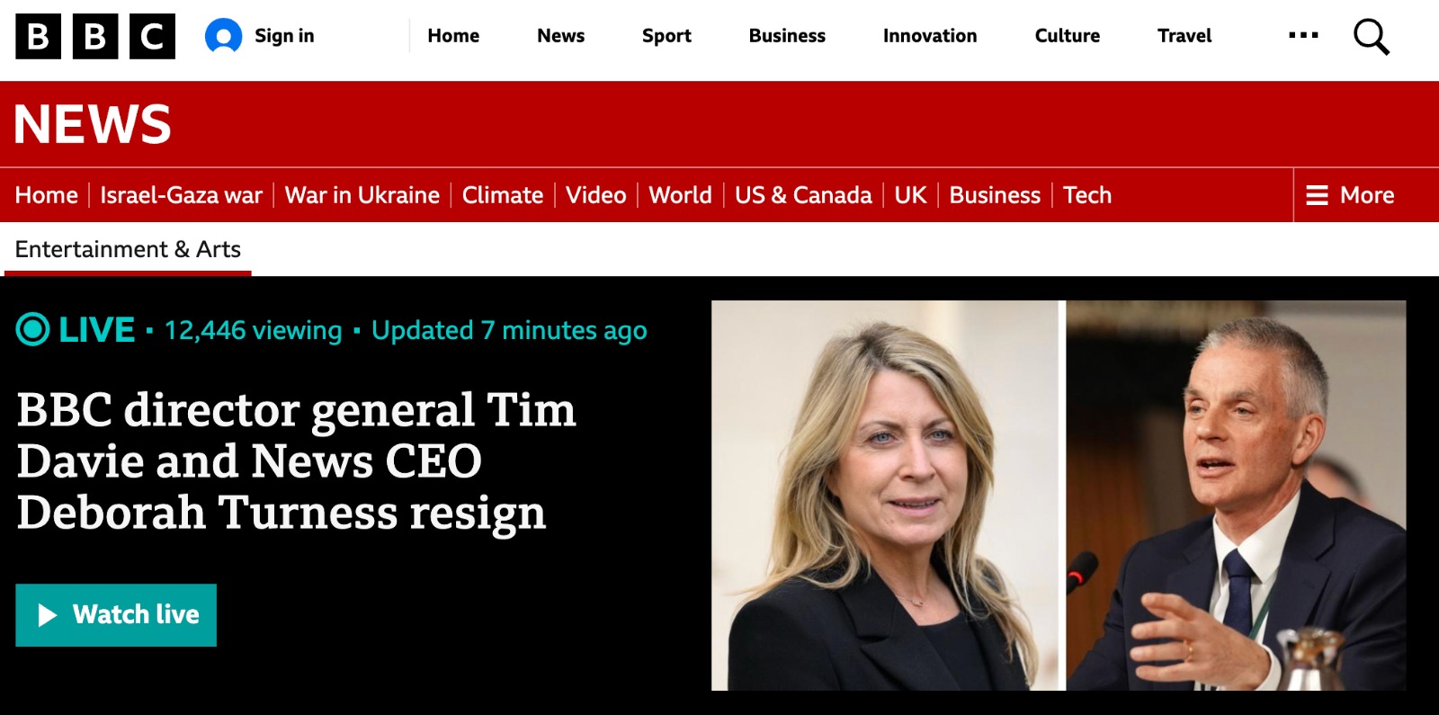Open the War in Ukraine tab

(362, 195)
